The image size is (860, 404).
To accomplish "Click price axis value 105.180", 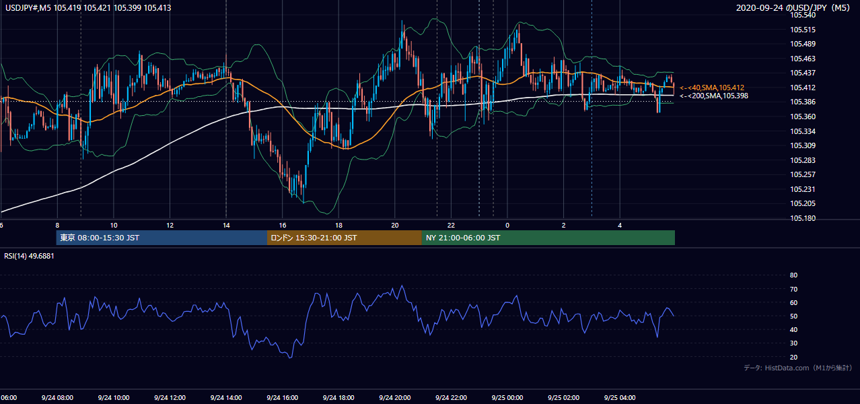I will coord(803,218).
